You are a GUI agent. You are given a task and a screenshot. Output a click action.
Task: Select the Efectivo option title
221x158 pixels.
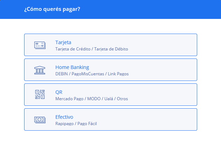tap(64, 117)
